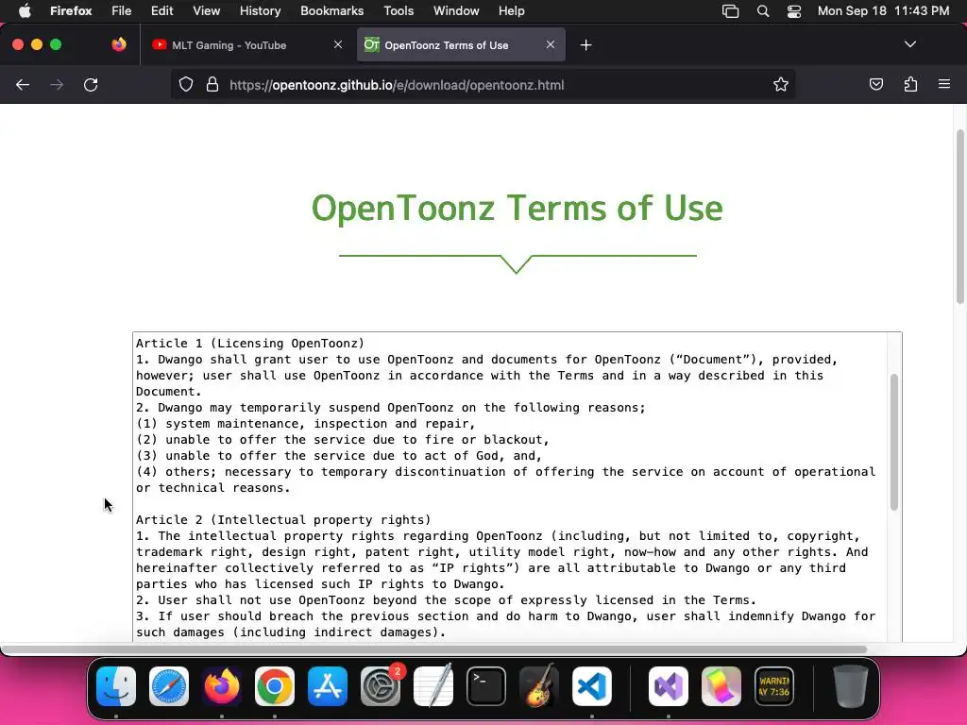Open the Bookmarks menu
This screenshot has width=967, height=725.
pyautogui.click(x=331, y=11)
